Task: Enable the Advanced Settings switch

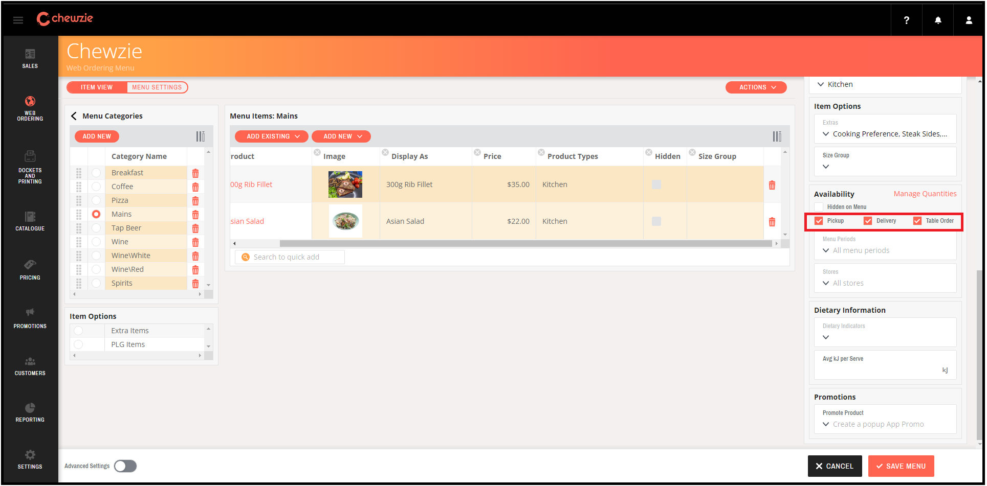Action: (125, 466)
